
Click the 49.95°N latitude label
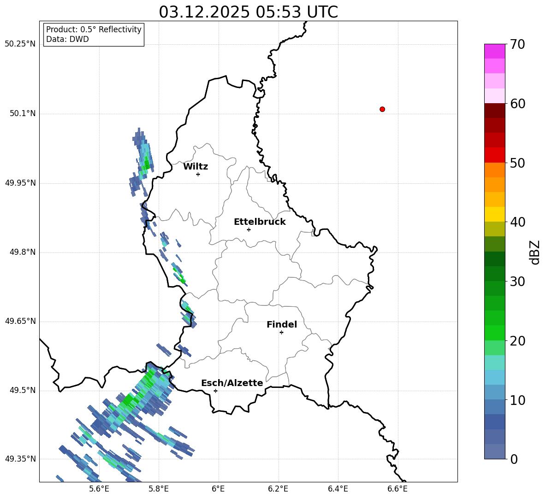20,183
